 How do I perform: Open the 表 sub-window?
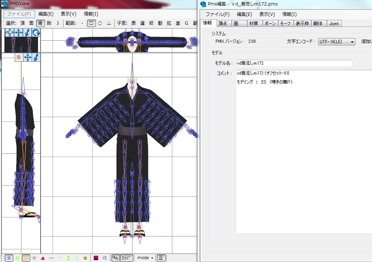[134, 23]
